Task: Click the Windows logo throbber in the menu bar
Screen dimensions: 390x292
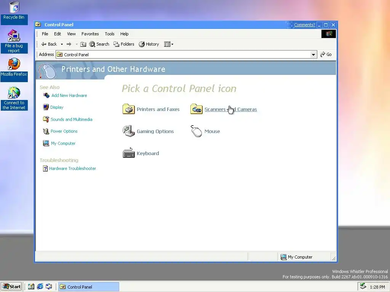Action: click(329, 34)
